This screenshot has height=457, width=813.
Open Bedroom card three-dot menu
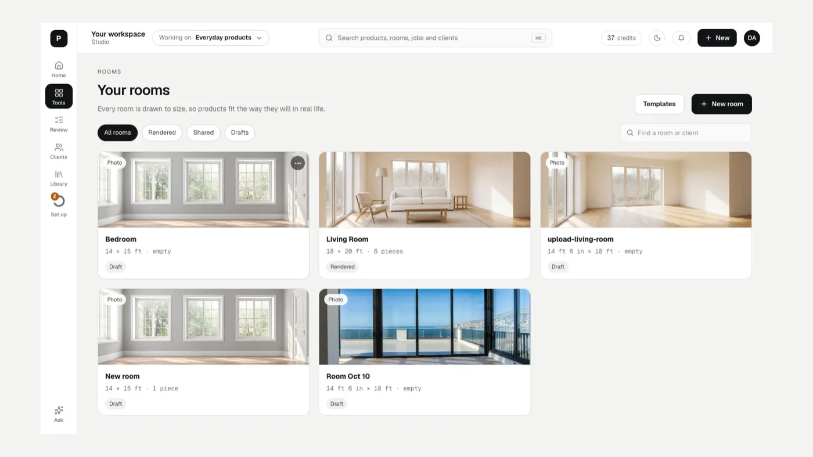pyautogui.click(x=298, y=163)
